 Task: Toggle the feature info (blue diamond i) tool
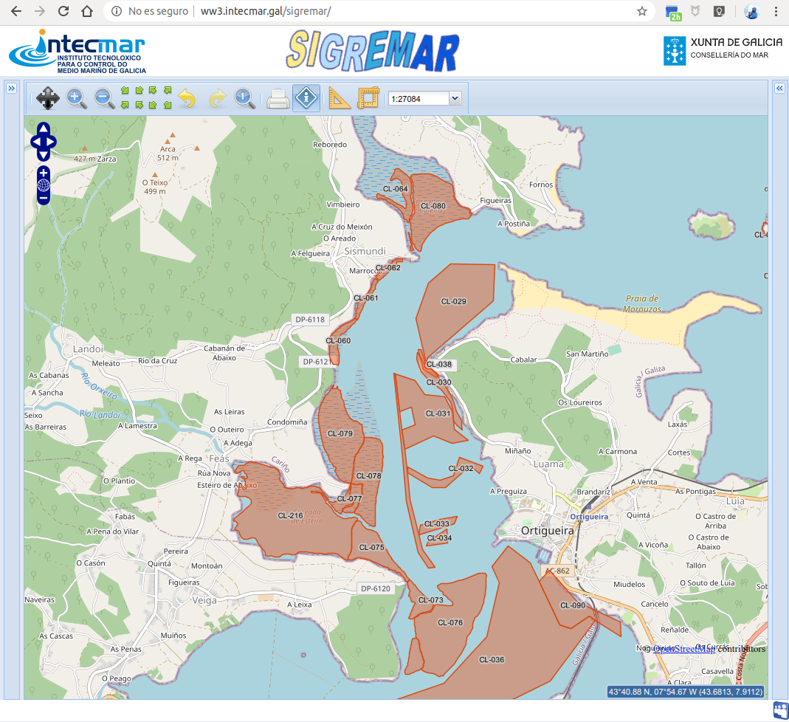point(306,97)
